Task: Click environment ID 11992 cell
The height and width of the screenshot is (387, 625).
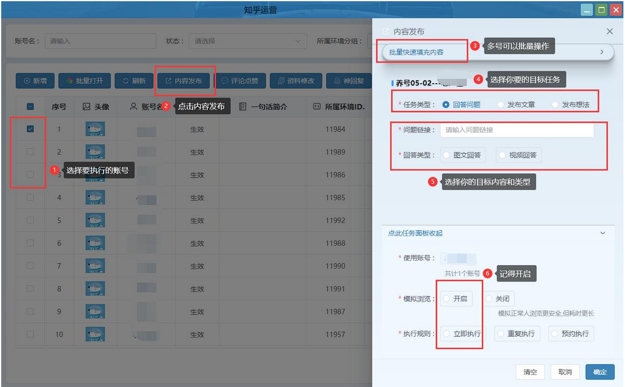Action: 335,220
